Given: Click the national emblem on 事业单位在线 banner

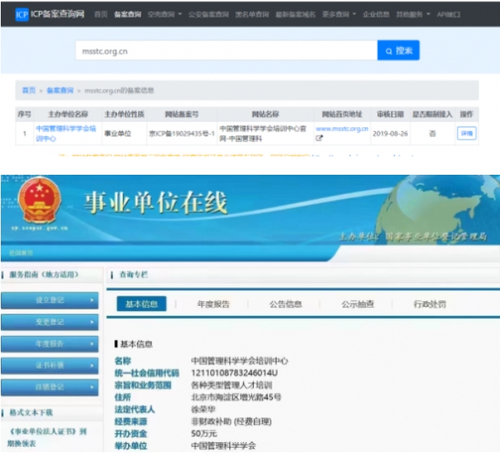Looking at the screenshot, I should point(40,201).
